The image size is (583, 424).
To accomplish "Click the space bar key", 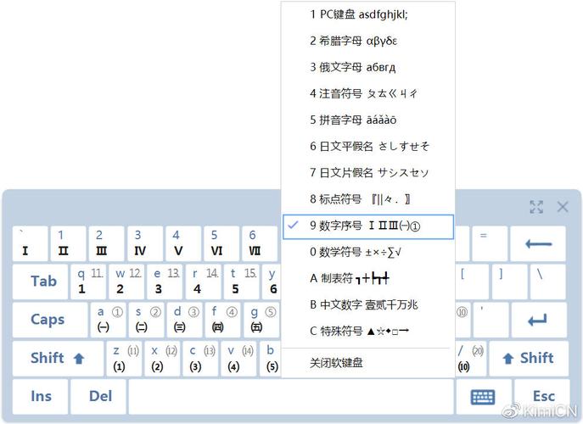I will (291, 397).
